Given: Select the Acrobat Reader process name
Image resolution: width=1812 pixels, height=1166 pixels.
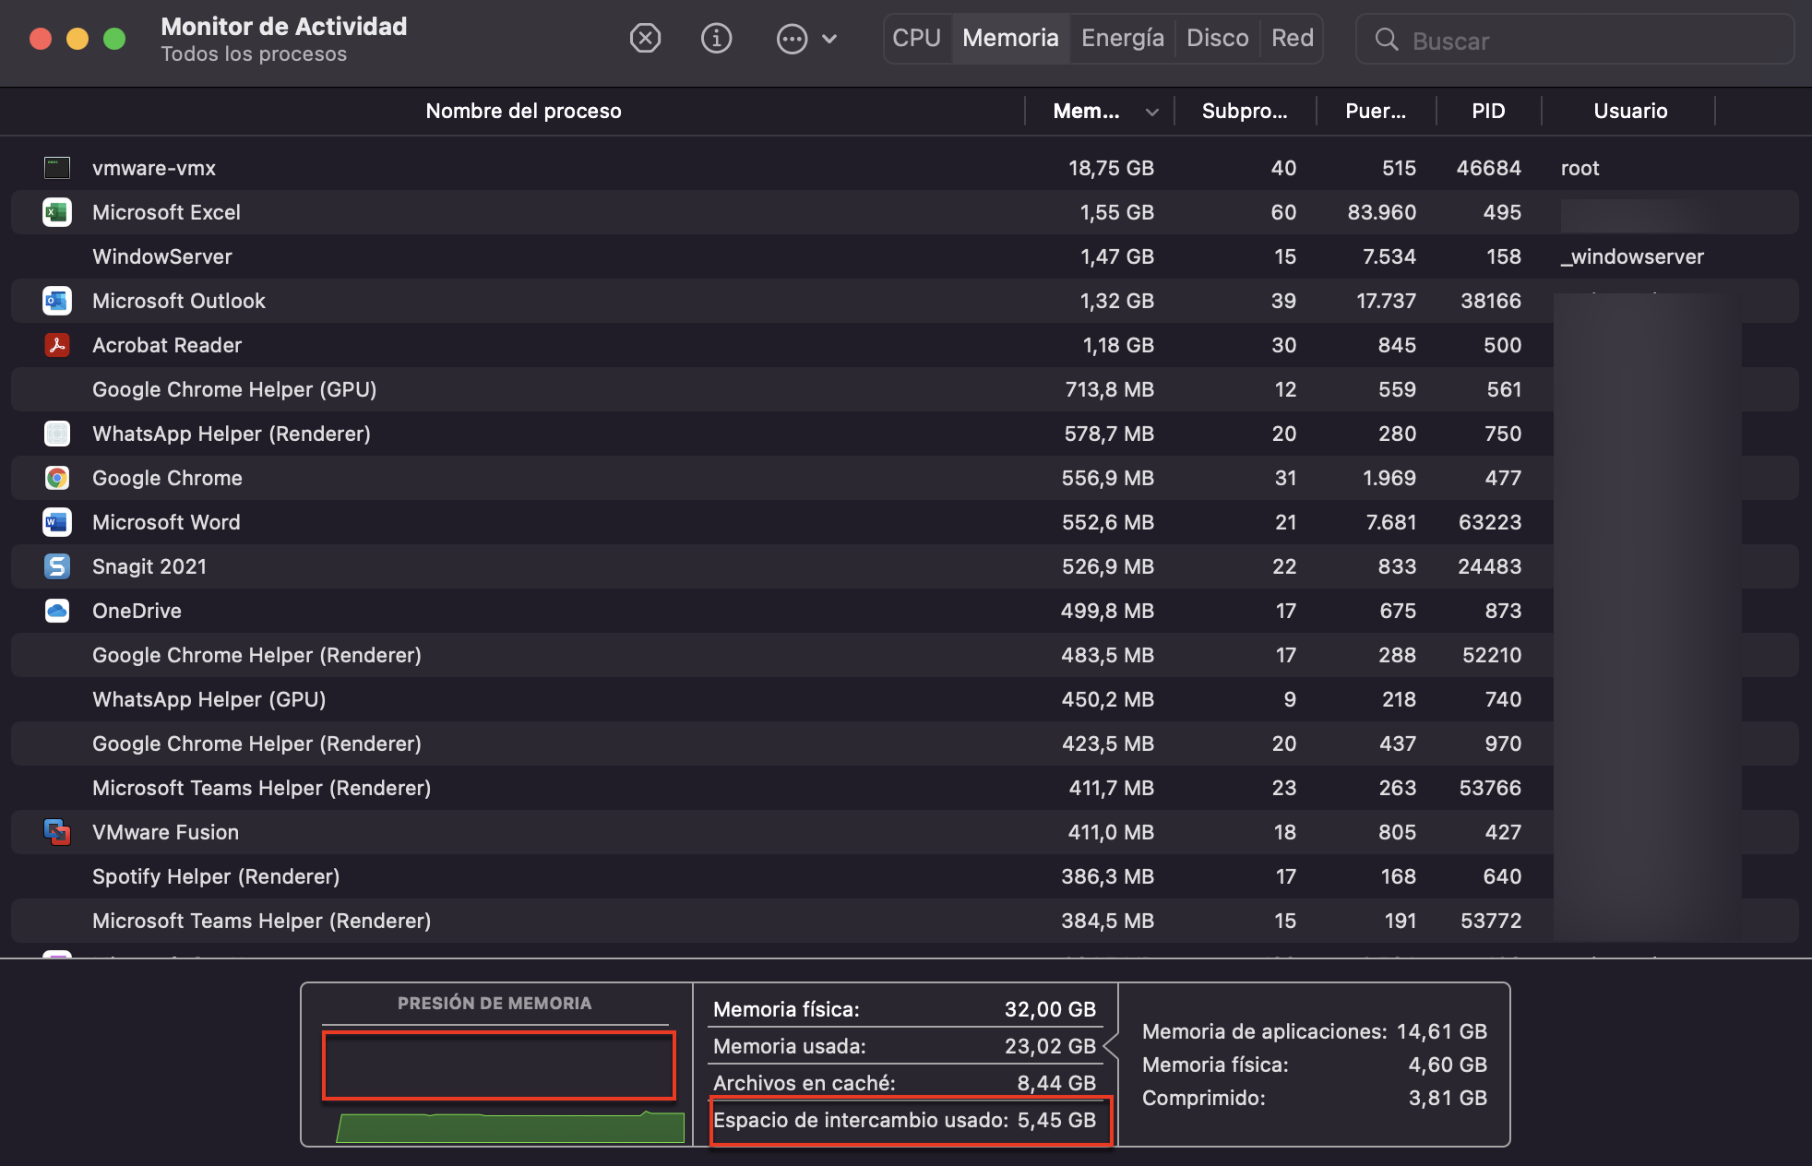Looking at the screenshot, I should 167,345.
